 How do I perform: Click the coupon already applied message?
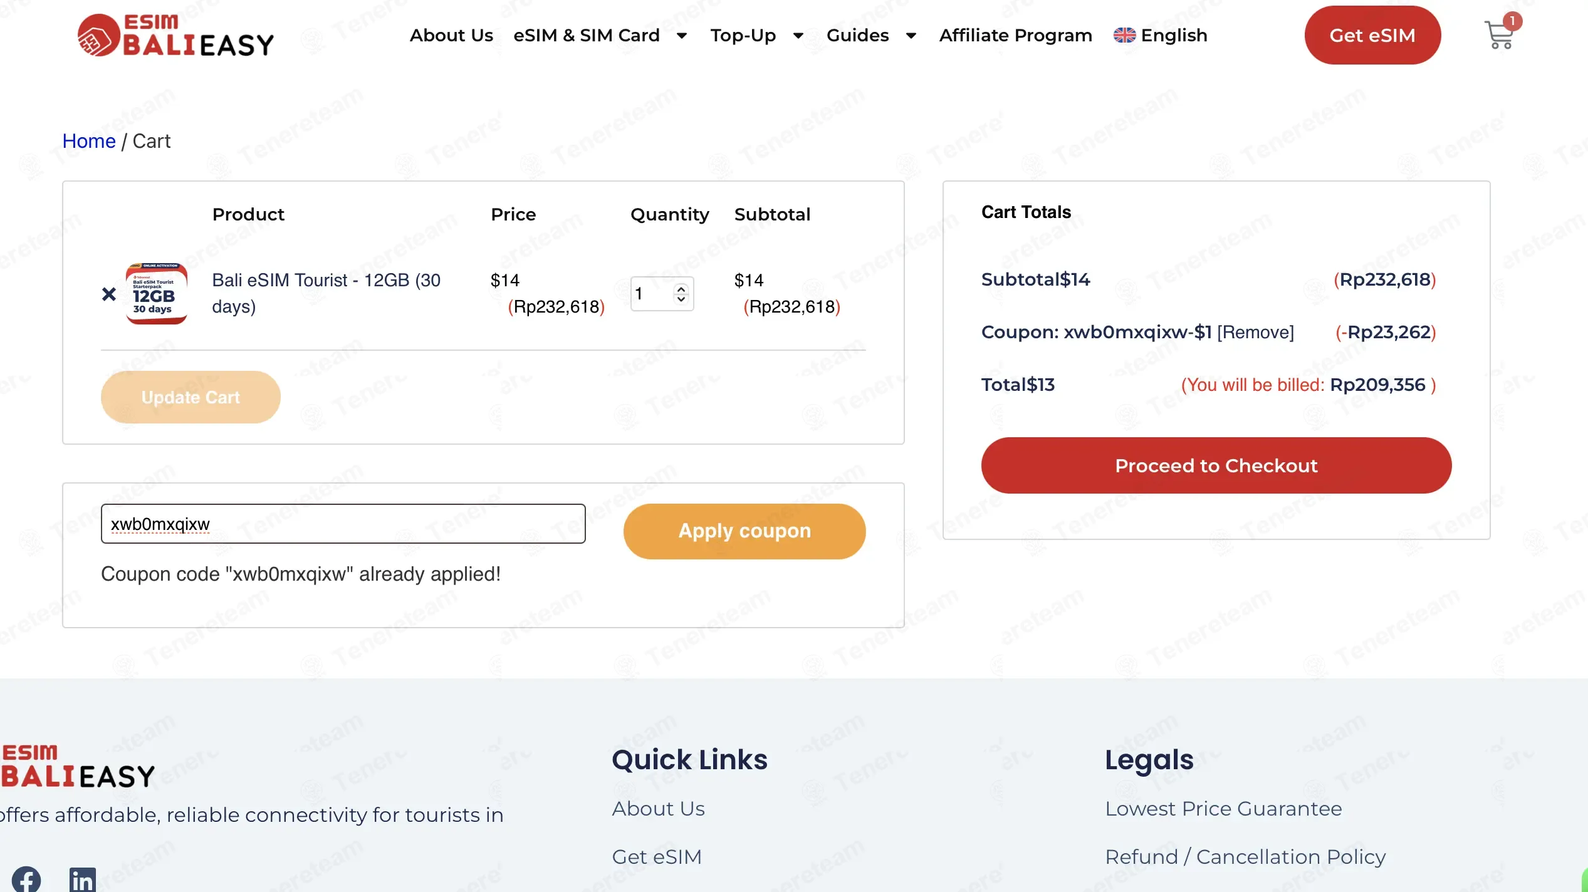tap(301, 574)
